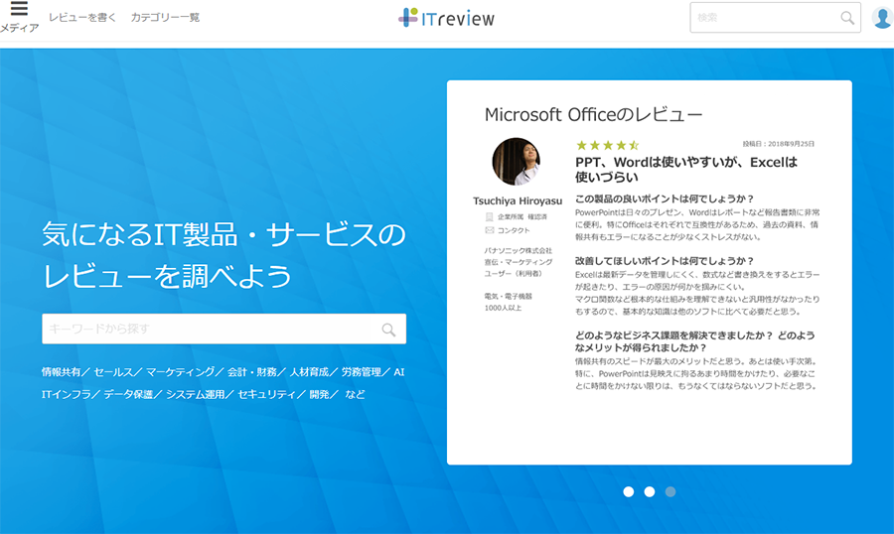
Task: Click Tsuchiya Hiroyasu profile photo
Action: click(517, 162)
